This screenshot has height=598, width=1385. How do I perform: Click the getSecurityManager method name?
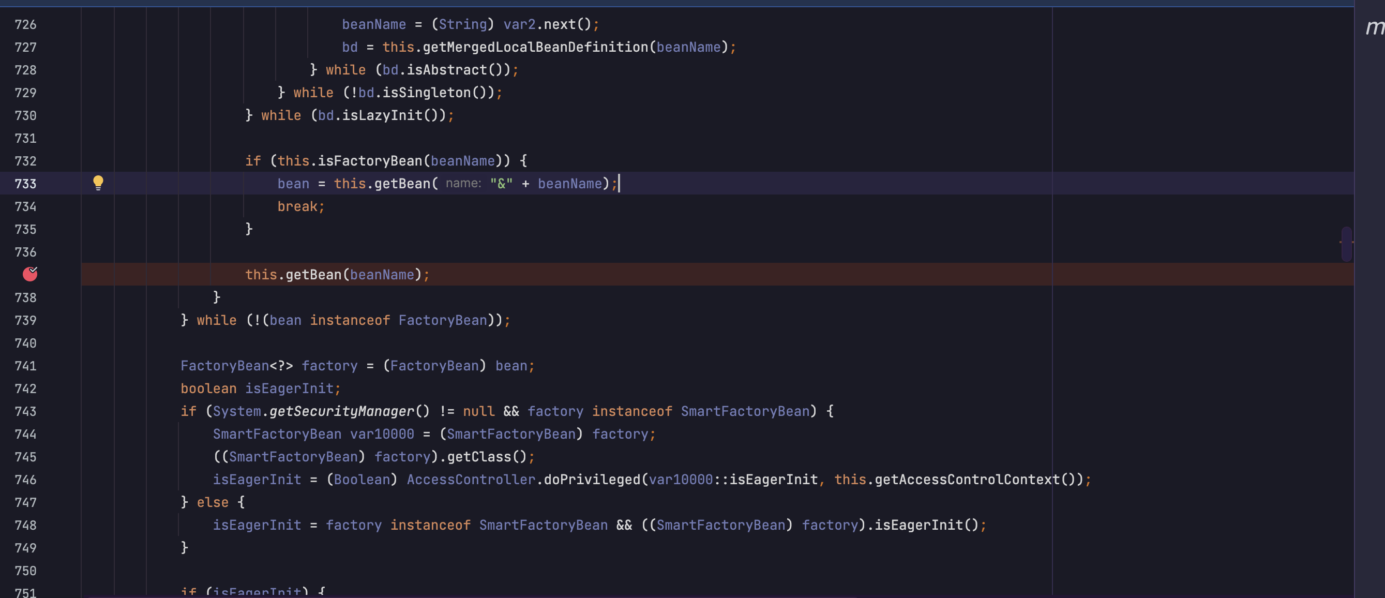click(x=342, y=411)
